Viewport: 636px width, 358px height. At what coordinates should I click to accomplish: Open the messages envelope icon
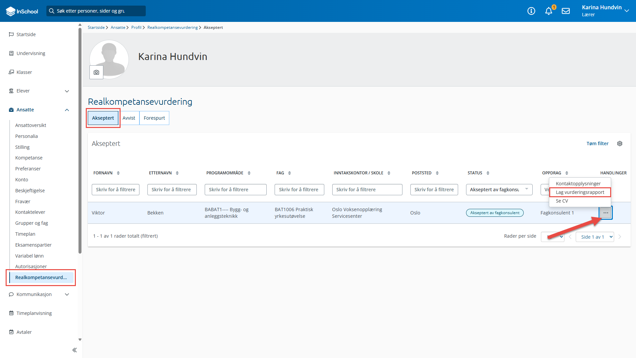click(566, 11)
